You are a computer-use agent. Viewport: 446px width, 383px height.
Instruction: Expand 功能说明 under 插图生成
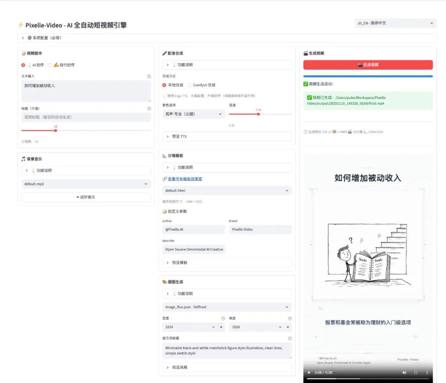tap(227, 293)
